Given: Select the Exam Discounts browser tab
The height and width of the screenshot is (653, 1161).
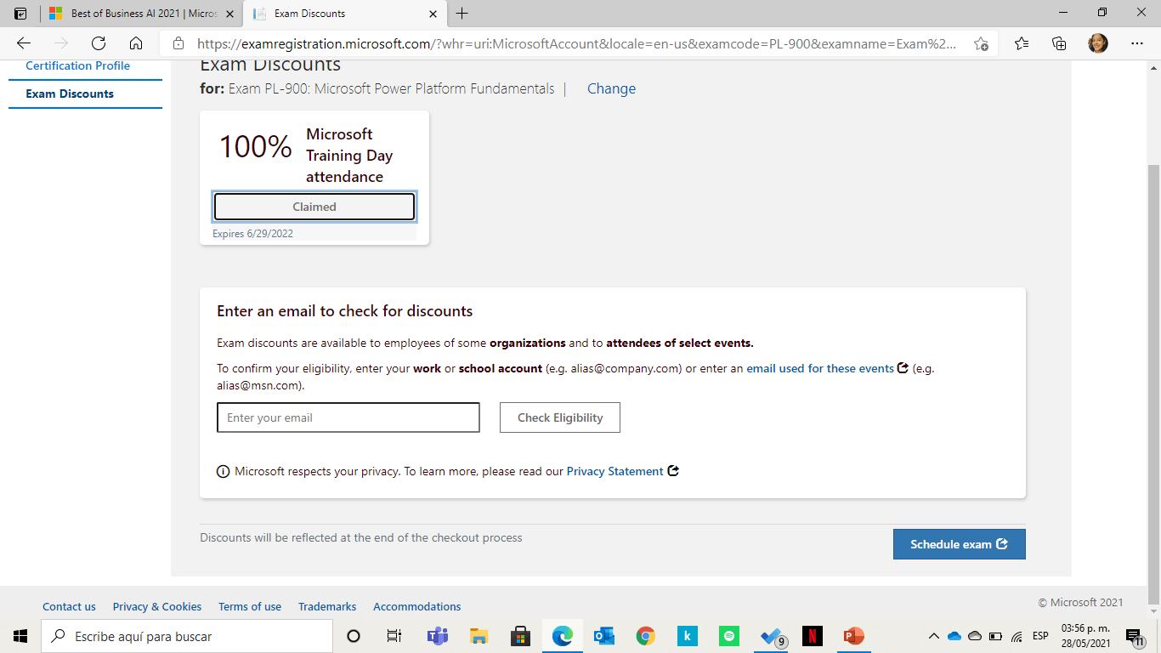Looking at the screenshot, I should [344, 14].
